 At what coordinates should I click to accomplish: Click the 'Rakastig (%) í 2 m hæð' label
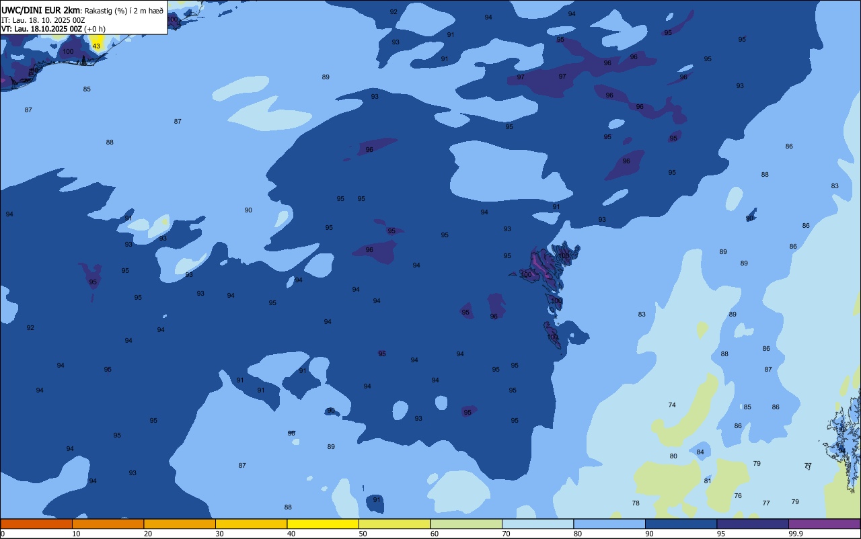click(124, 11)
